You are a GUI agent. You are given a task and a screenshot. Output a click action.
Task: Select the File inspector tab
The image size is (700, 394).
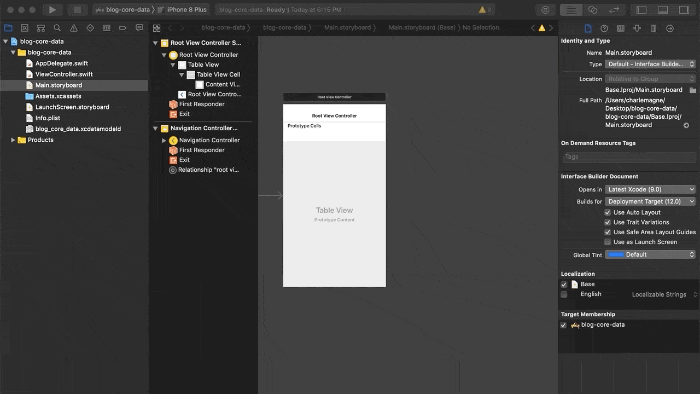[588, 28]
